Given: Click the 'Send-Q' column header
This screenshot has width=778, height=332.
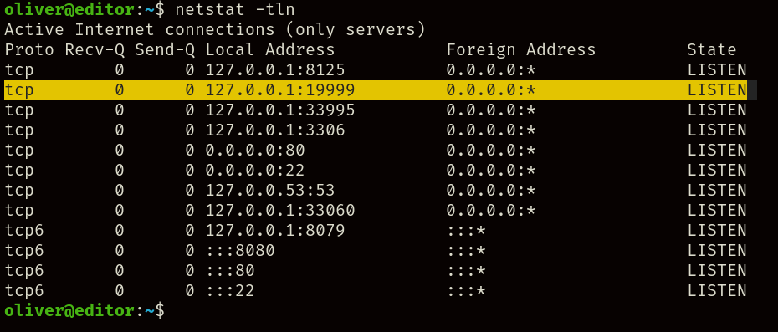Looking at the screenshot, I should click(x=165, y=49).
